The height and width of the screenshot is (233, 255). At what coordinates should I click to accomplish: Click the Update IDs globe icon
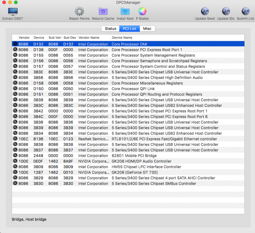226,11
